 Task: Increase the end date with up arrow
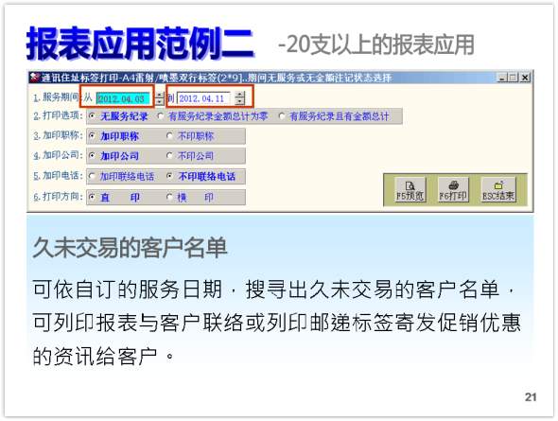240,95
